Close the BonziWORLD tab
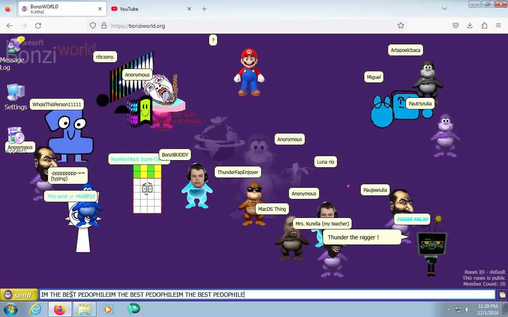508x317 pixels. pos(100,9)
